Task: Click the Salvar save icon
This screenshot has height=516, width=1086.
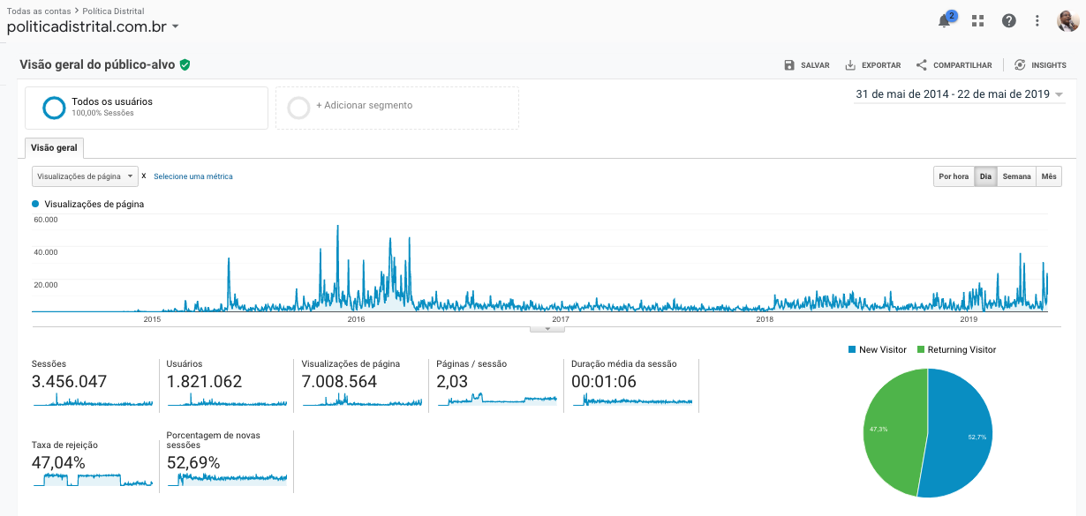Action: tap(789, 65)
